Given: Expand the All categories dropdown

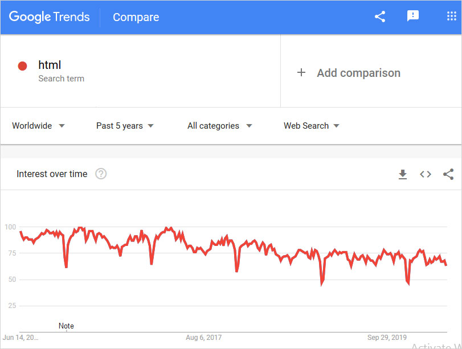Looking at the screenshot, I should pos(219,126).
